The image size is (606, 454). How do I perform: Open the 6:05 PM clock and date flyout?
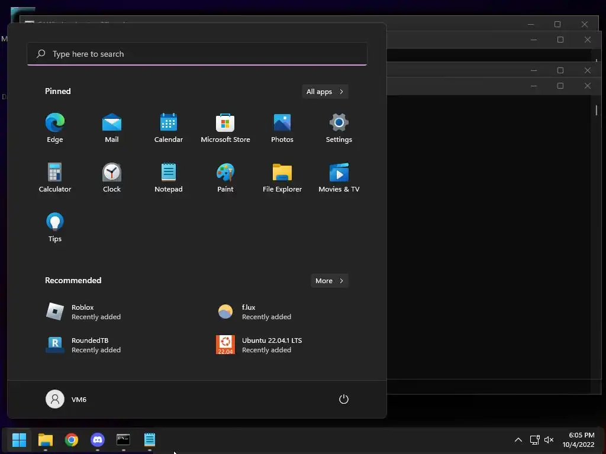578,440
